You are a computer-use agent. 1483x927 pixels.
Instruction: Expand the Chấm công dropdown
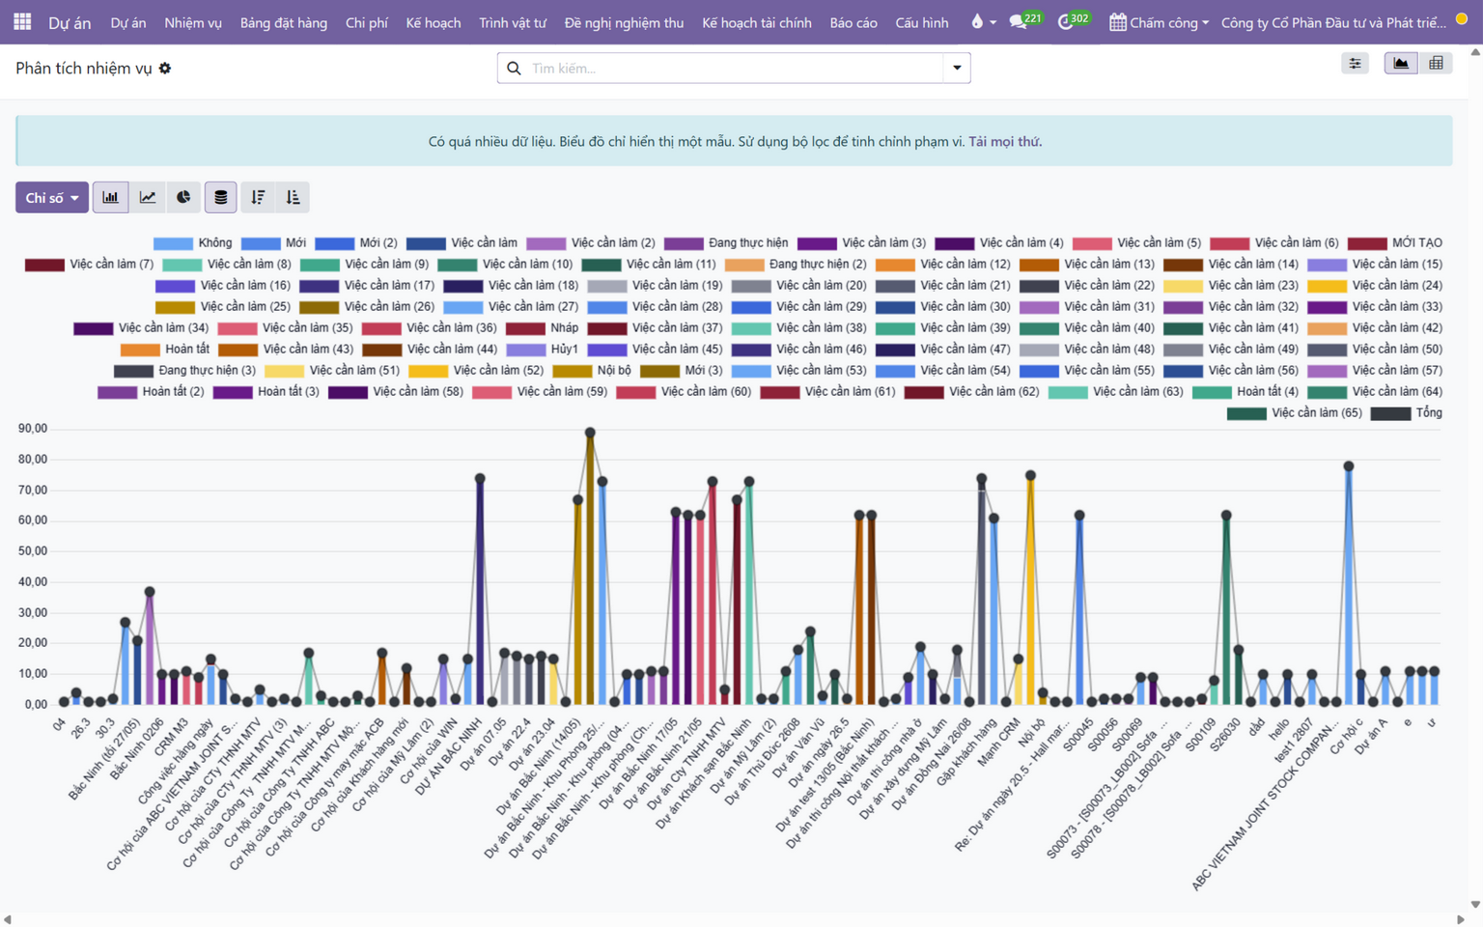(1160, 22)
